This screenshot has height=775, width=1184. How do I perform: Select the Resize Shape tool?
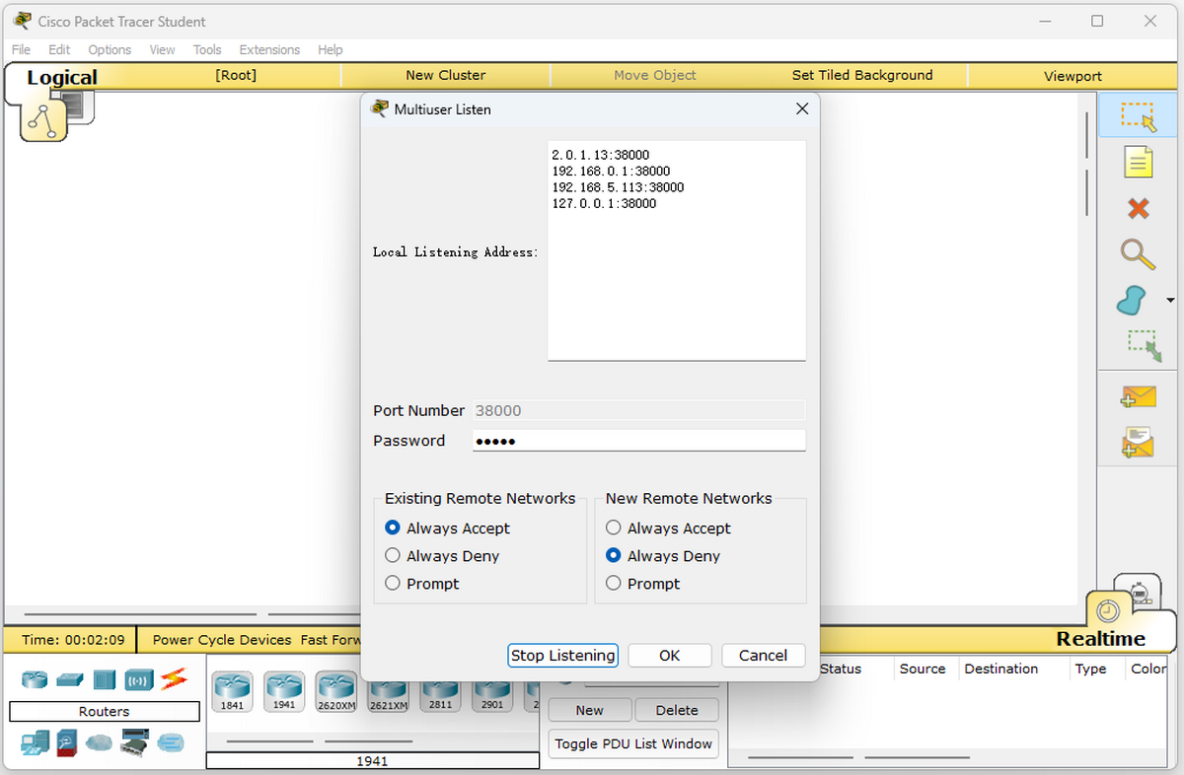pos(1143,345)
